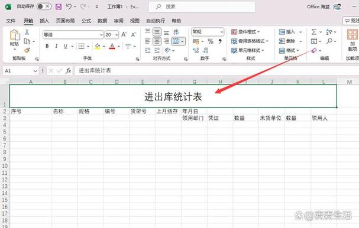Viewport: 359px width, 228px height.
Task: Switch to the Data tab
Action: pyautogui.click(x=102, y=21)
